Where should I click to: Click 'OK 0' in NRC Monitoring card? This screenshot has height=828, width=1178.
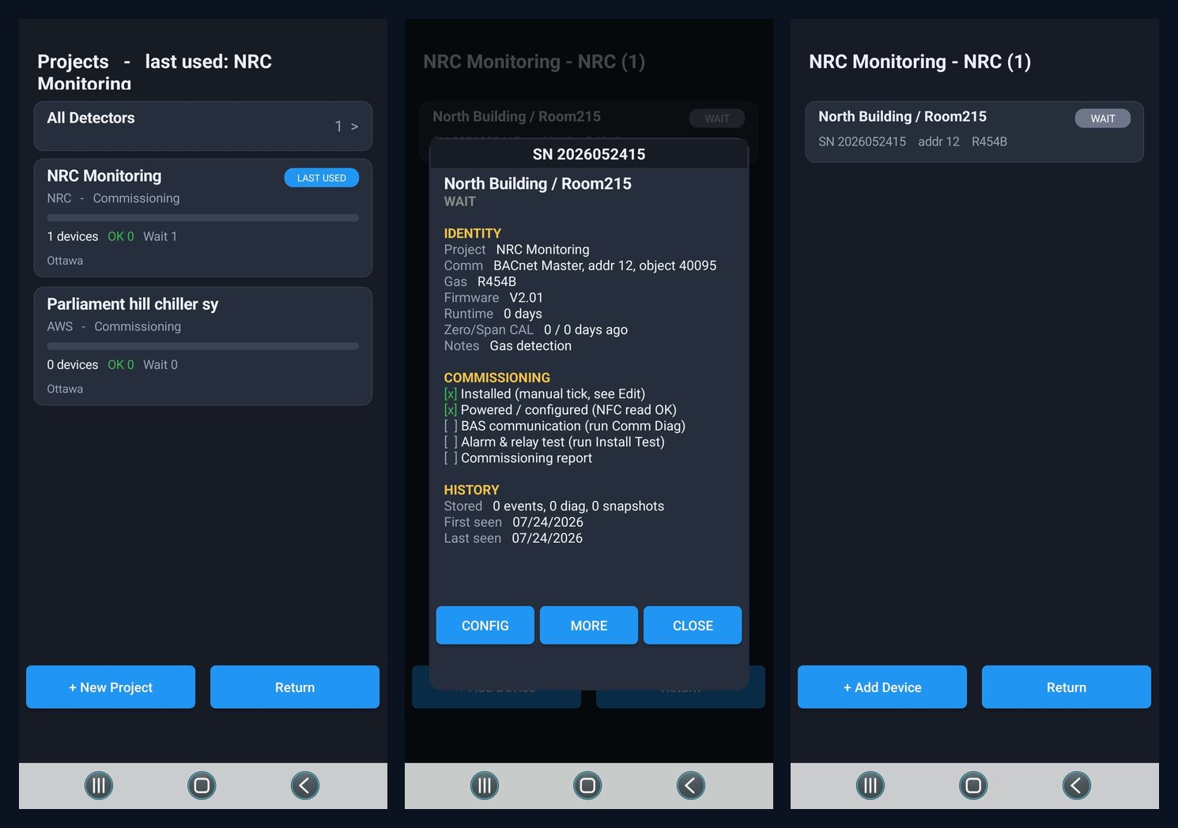click(121, 236)
